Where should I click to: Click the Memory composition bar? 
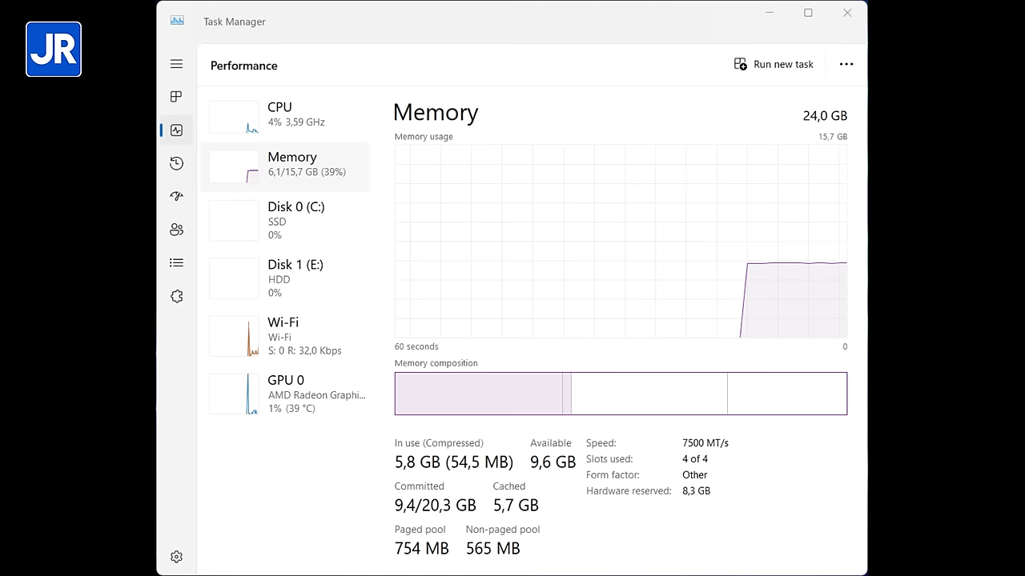pos(620,394)
